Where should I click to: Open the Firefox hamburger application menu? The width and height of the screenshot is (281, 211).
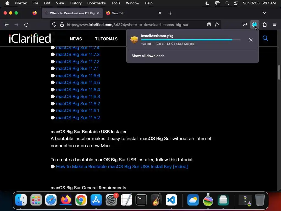pyautogui.click(x=274, y=24)
